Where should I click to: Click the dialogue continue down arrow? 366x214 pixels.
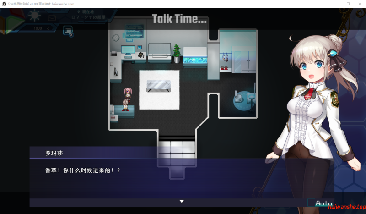click(x=182, y=201)
